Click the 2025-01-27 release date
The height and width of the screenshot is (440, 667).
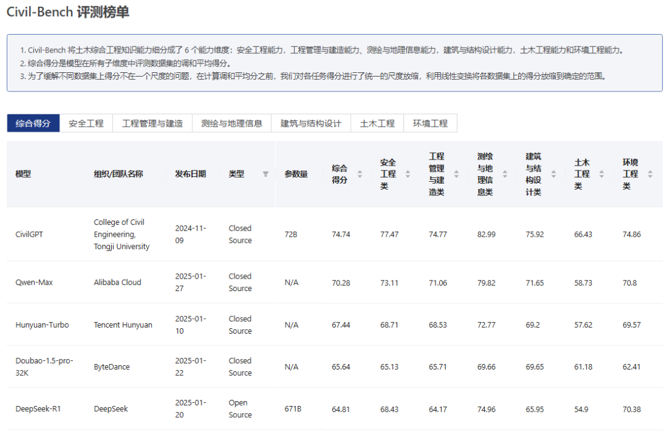[x=191, y=282]
